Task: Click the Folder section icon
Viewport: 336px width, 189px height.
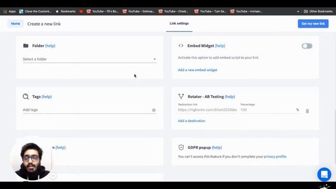Action: tap(26, 46)
